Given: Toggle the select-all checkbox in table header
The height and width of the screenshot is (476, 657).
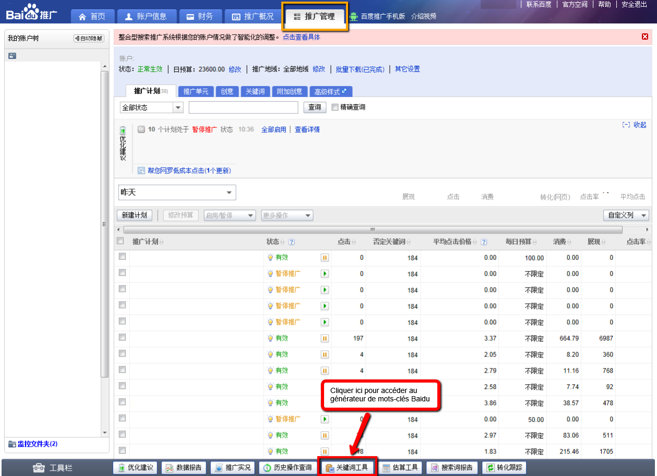Looking at the screenshot, I should click(x=121, y=241).
